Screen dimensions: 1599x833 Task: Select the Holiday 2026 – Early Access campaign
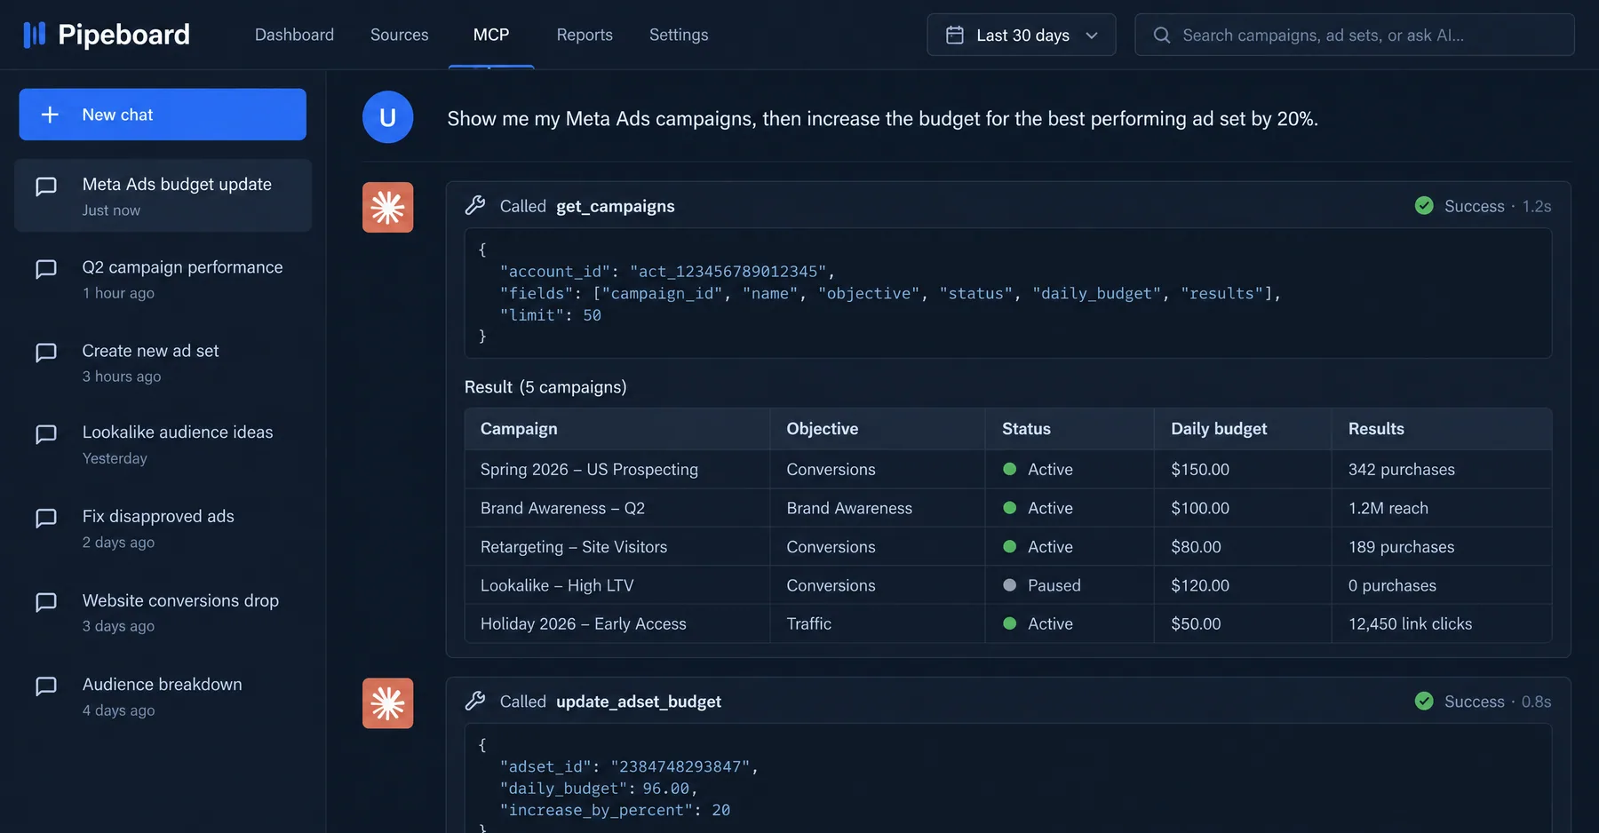(584, 624)
